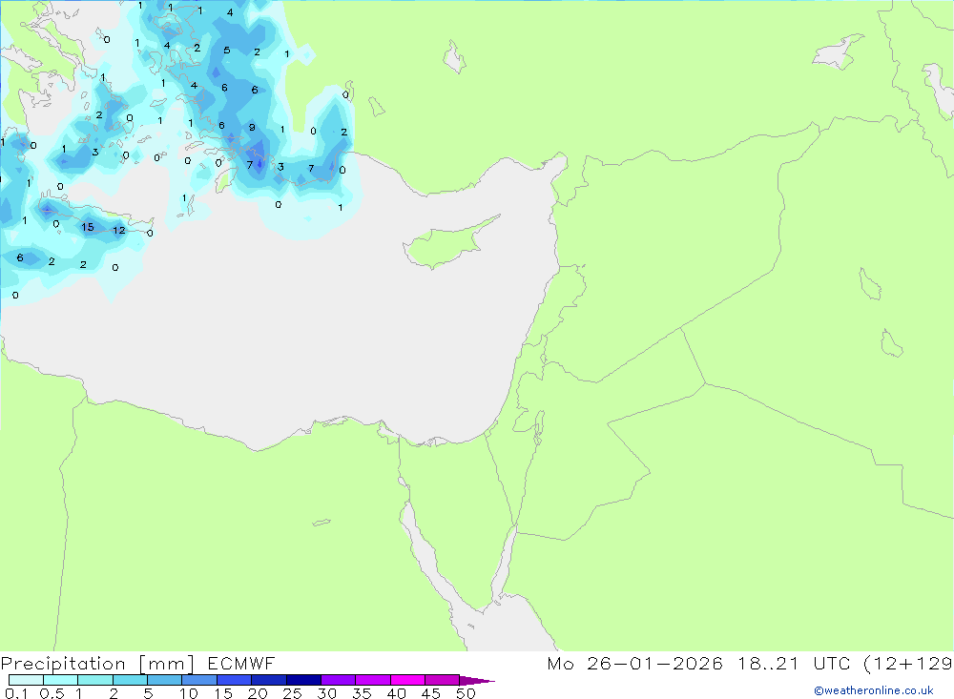954x699 pixels.
Task: Click the 0.1–0.5 mm legend color swatch
Action: (x=26, y=680)
